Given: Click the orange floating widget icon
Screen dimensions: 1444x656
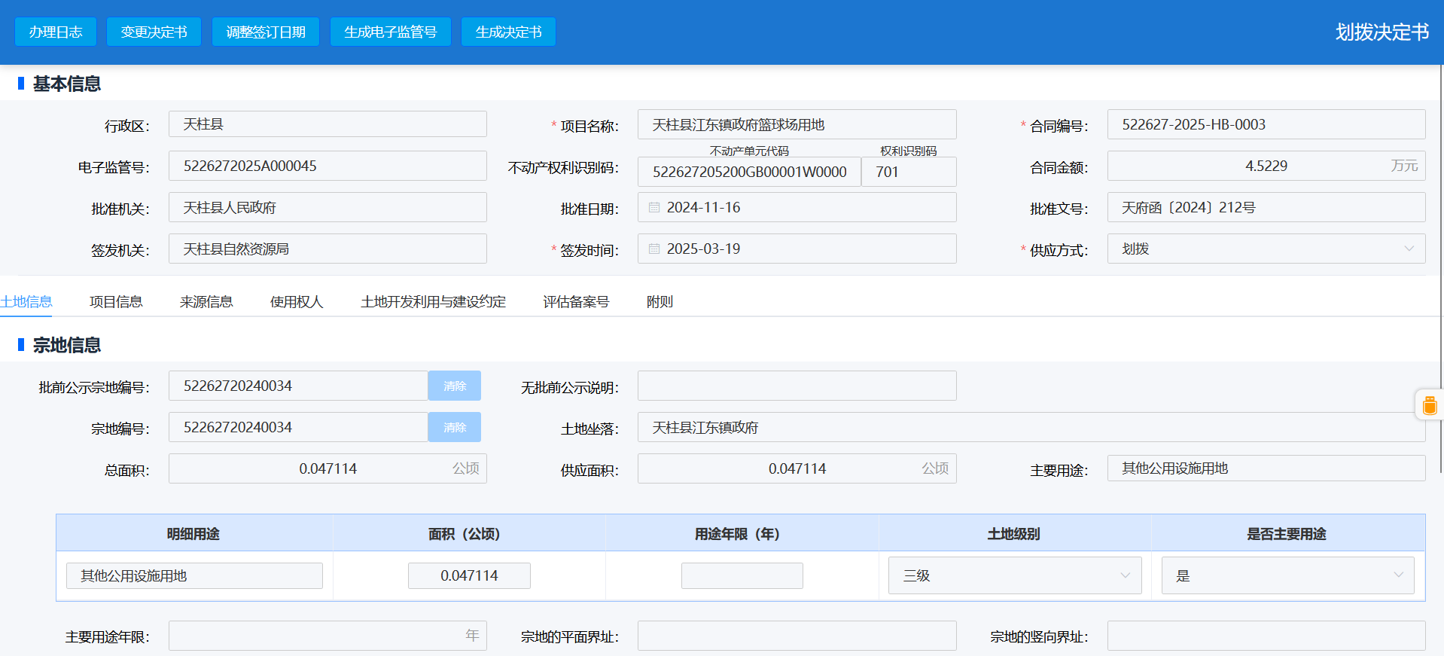Looking at the screenshot, I should point(1430,405).
